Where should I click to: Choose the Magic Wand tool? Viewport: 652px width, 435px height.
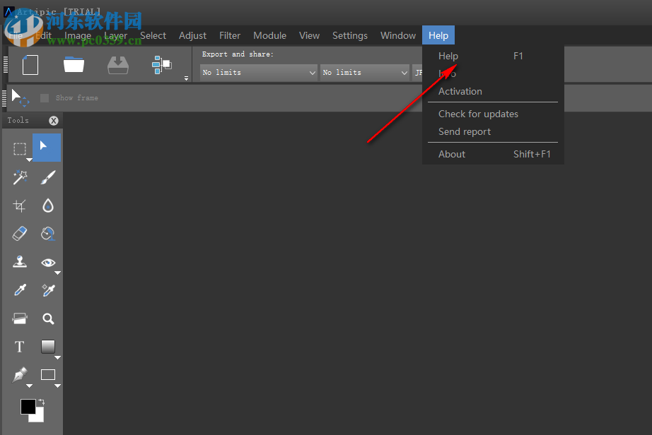[x=20, y=177]
